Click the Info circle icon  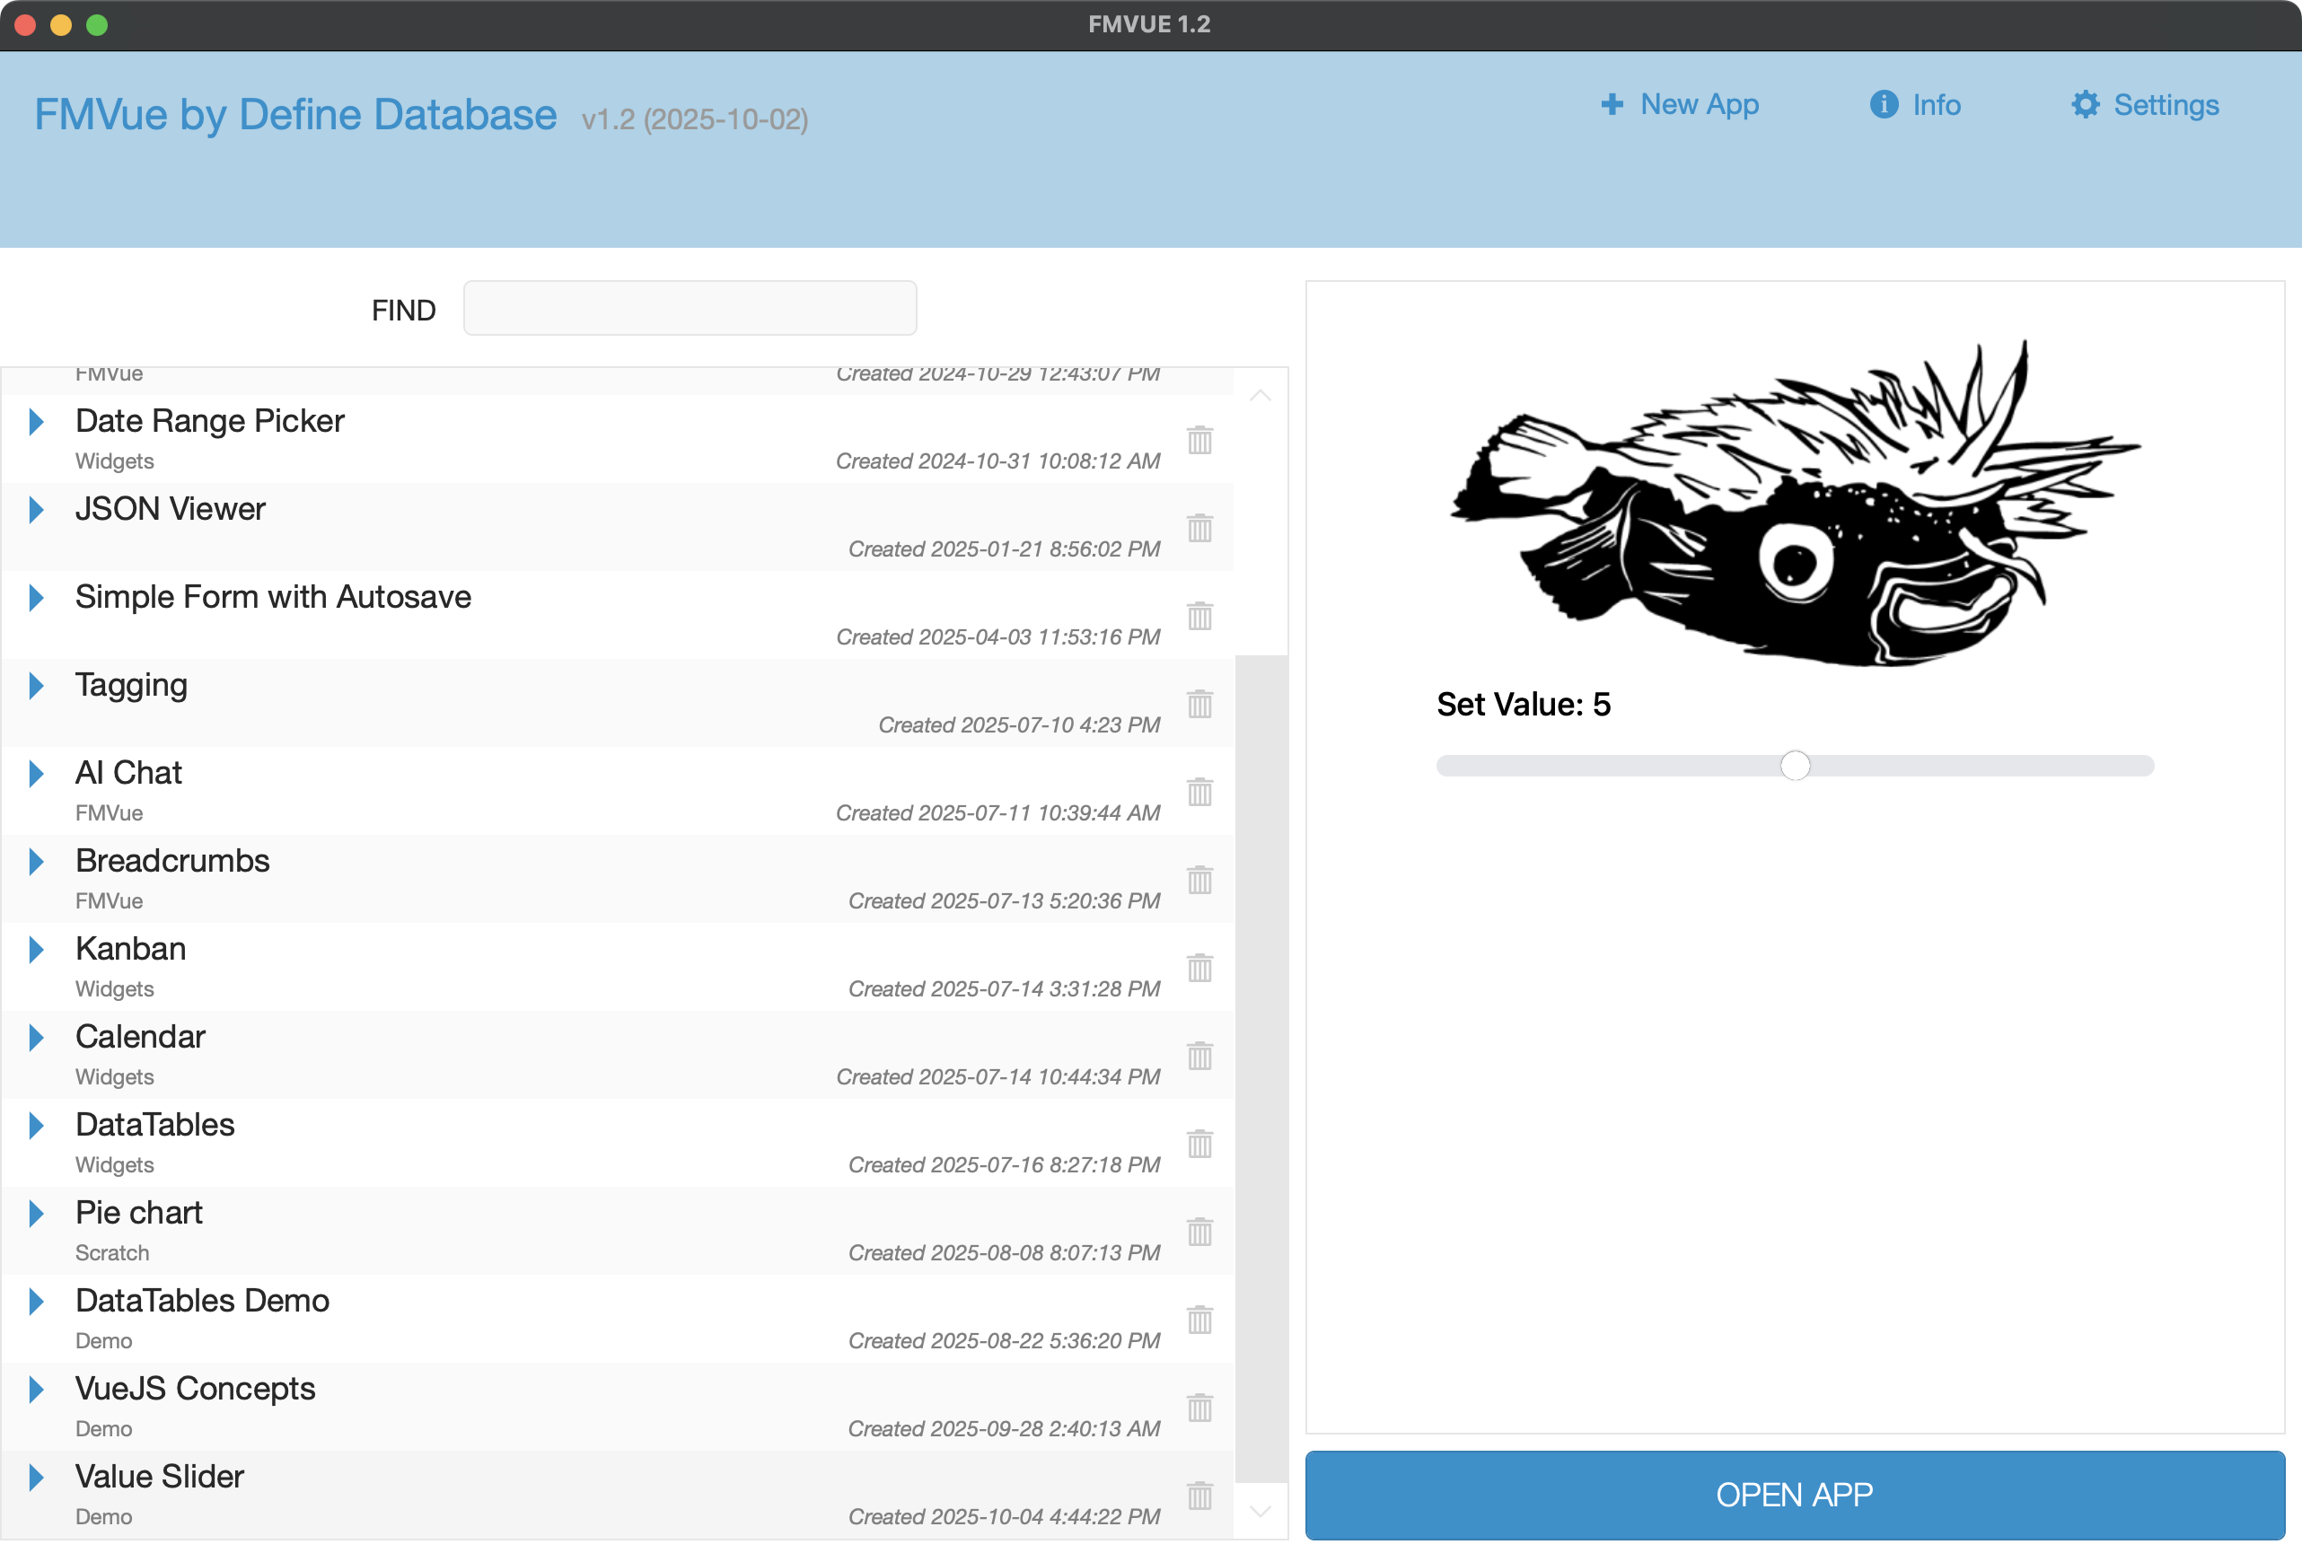(x=1883, y=105)
